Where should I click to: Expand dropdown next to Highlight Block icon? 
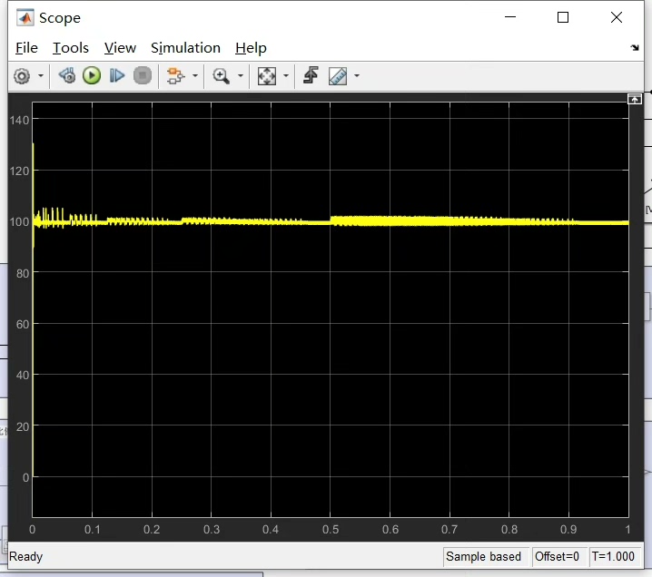195,76
